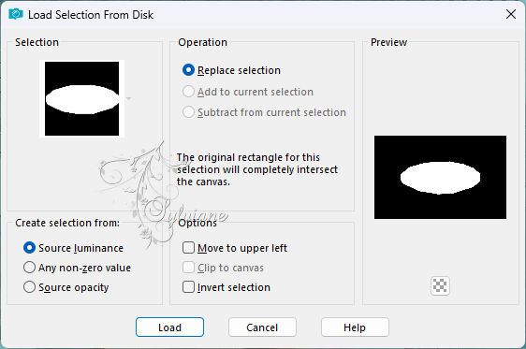Open the selection thumbnail dropdown arrow
The image size is (526, 349).
128,98
